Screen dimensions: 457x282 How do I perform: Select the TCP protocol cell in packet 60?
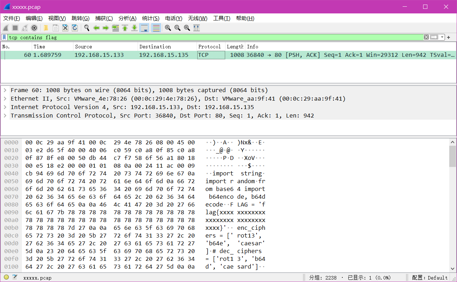[x=211, y=55]
